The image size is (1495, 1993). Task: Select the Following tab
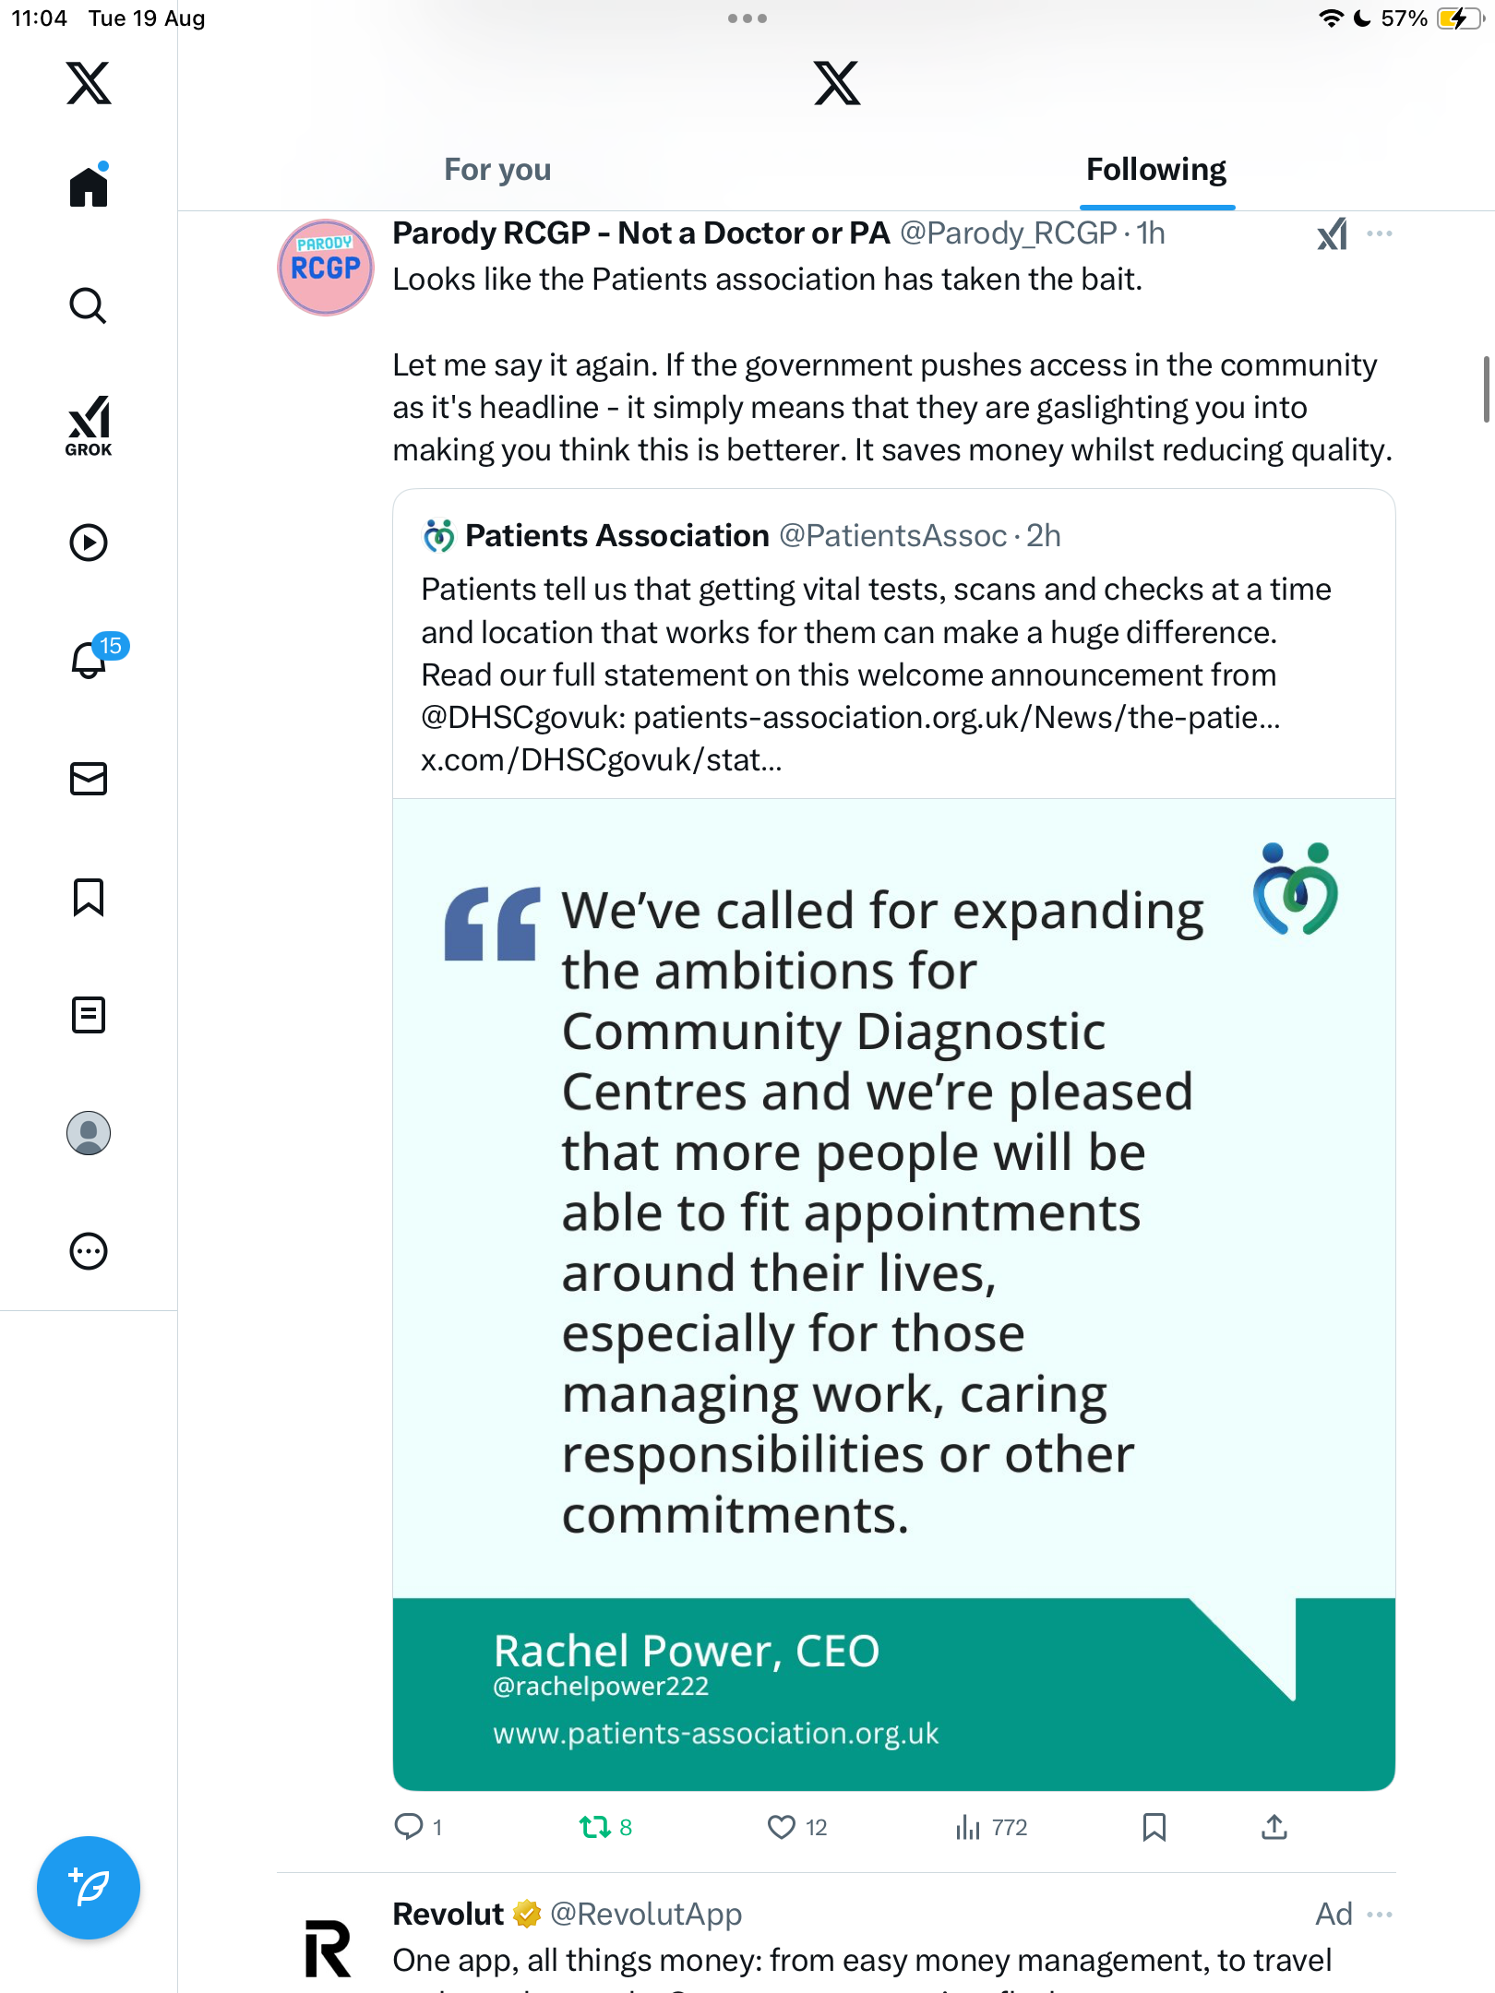coord(1156,170)
